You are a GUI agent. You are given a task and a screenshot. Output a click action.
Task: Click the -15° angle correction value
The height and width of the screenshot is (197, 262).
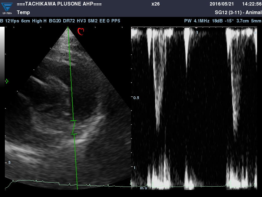pos(229,21)
